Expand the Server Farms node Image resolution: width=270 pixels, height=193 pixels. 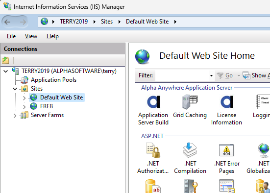point(15,116)
